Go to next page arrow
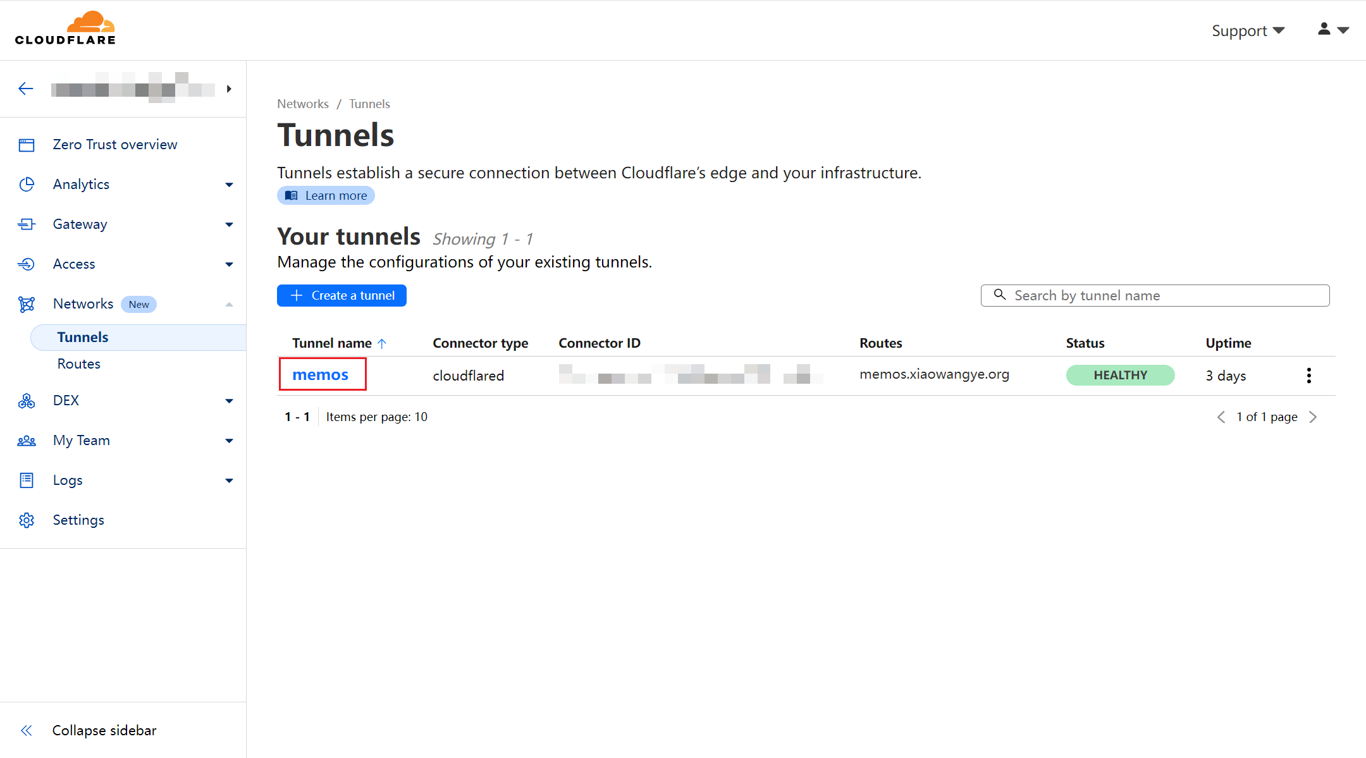 1314,417
